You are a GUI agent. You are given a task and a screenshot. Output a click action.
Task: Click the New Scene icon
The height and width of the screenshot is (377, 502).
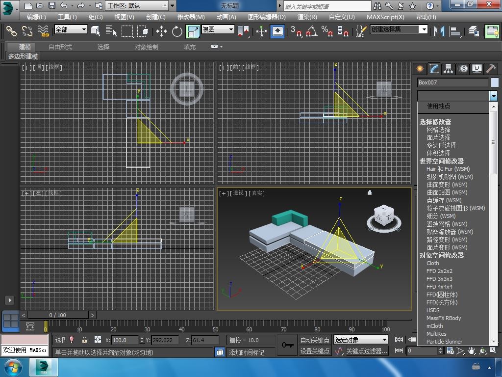click(x=28, y=5)
